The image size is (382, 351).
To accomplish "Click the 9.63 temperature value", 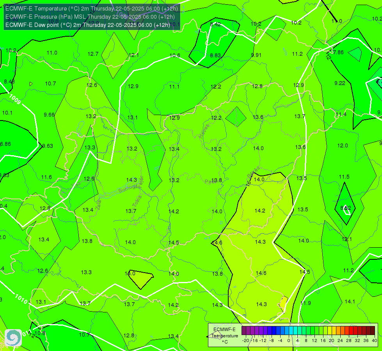I will pos(48,146).
